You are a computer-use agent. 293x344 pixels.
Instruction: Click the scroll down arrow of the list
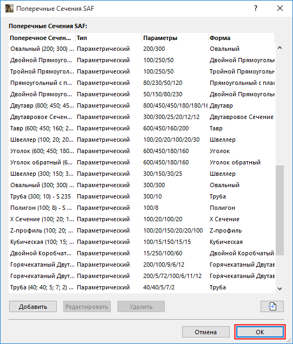[x=279, y=289]
